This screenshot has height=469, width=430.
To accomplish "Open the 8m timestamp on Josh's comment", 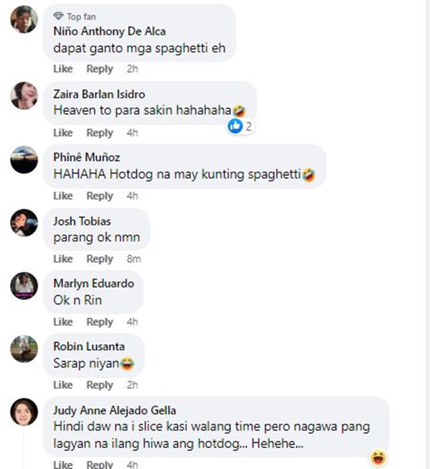I will pyautogui.click(x=134, y=259).
